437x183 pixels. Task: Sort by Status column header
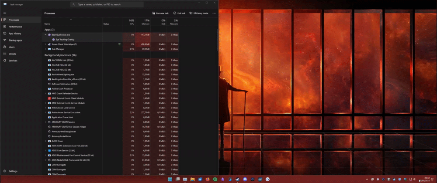click(112, 22)
